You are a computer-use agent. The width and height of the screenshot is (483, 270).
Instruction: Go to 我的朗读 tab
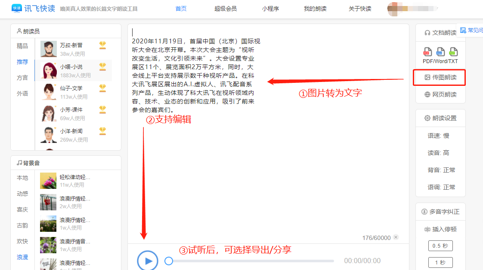pos(315,9)
